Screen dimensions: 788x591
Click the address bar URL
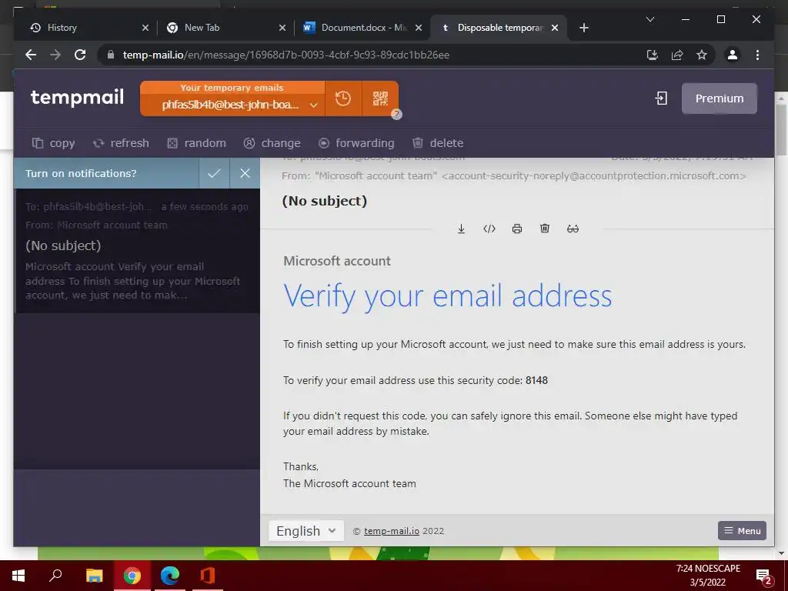[286, 55]
